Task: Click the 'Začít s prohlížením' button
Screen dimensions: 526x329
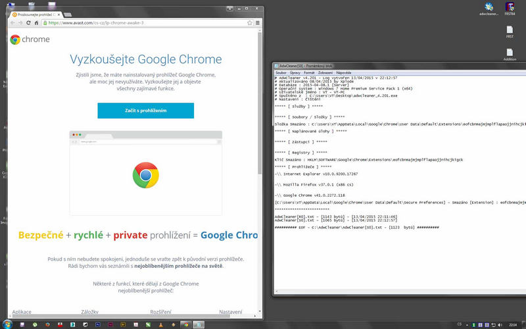Action: click(145, 111)
